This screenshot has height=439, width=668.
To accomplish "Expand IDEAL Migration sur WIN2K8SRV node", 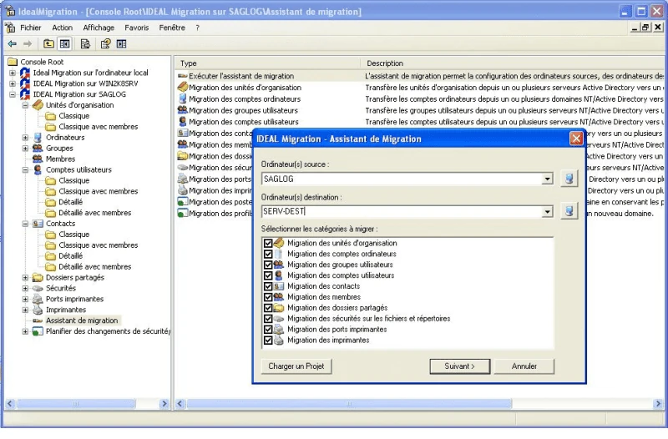I will tap(13, 83).
